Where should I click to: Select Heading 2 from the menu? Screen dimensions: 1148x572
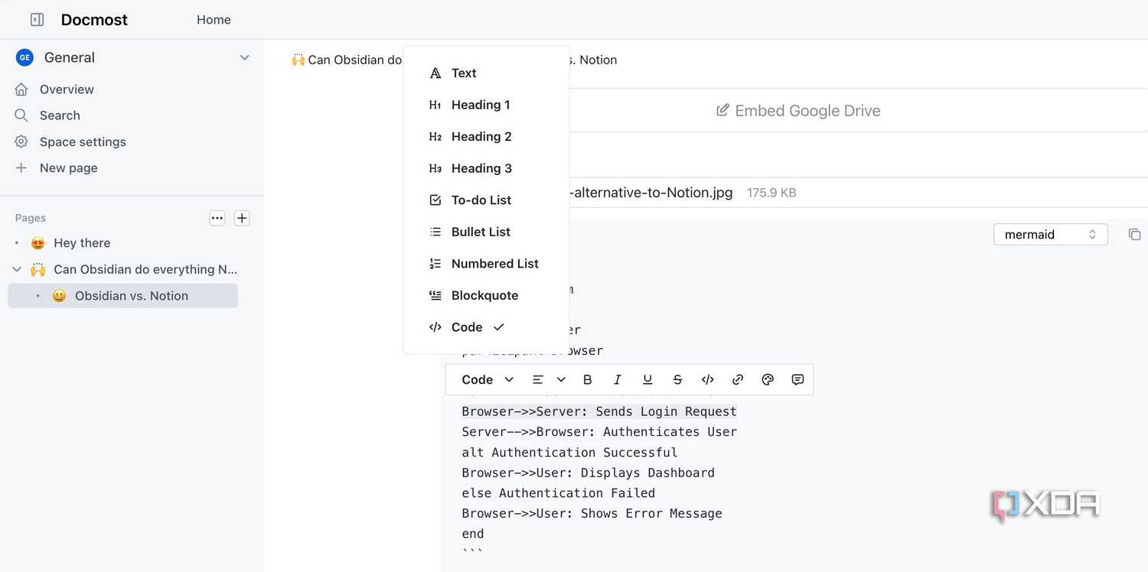(486, 137)
